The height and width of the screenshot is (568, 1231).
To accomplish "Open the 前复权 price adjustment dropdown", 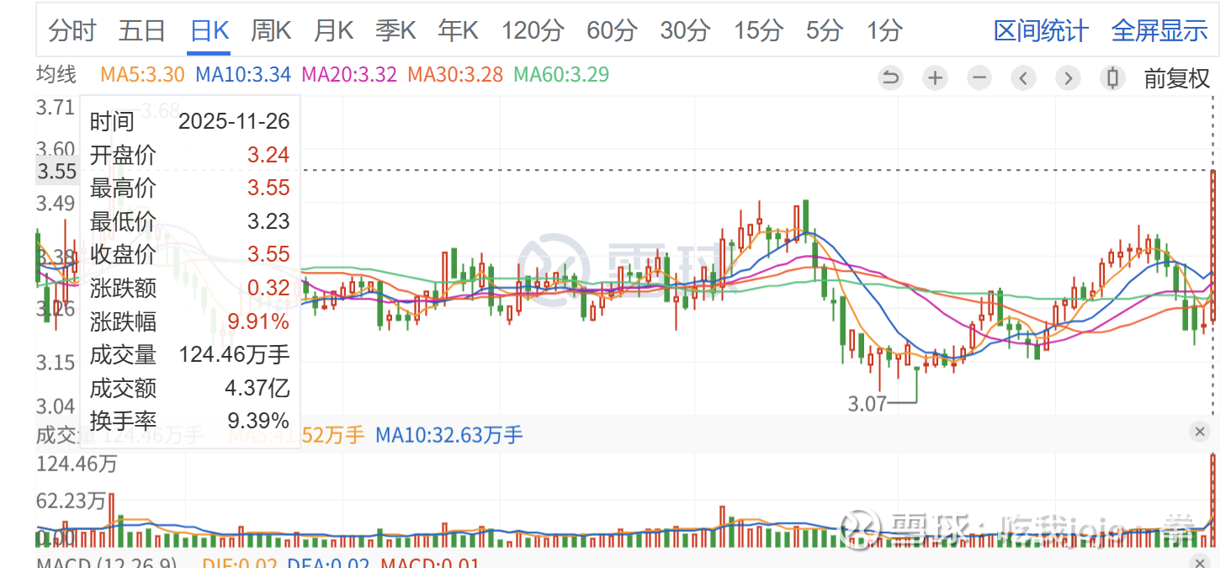I will click(1176, 78).
